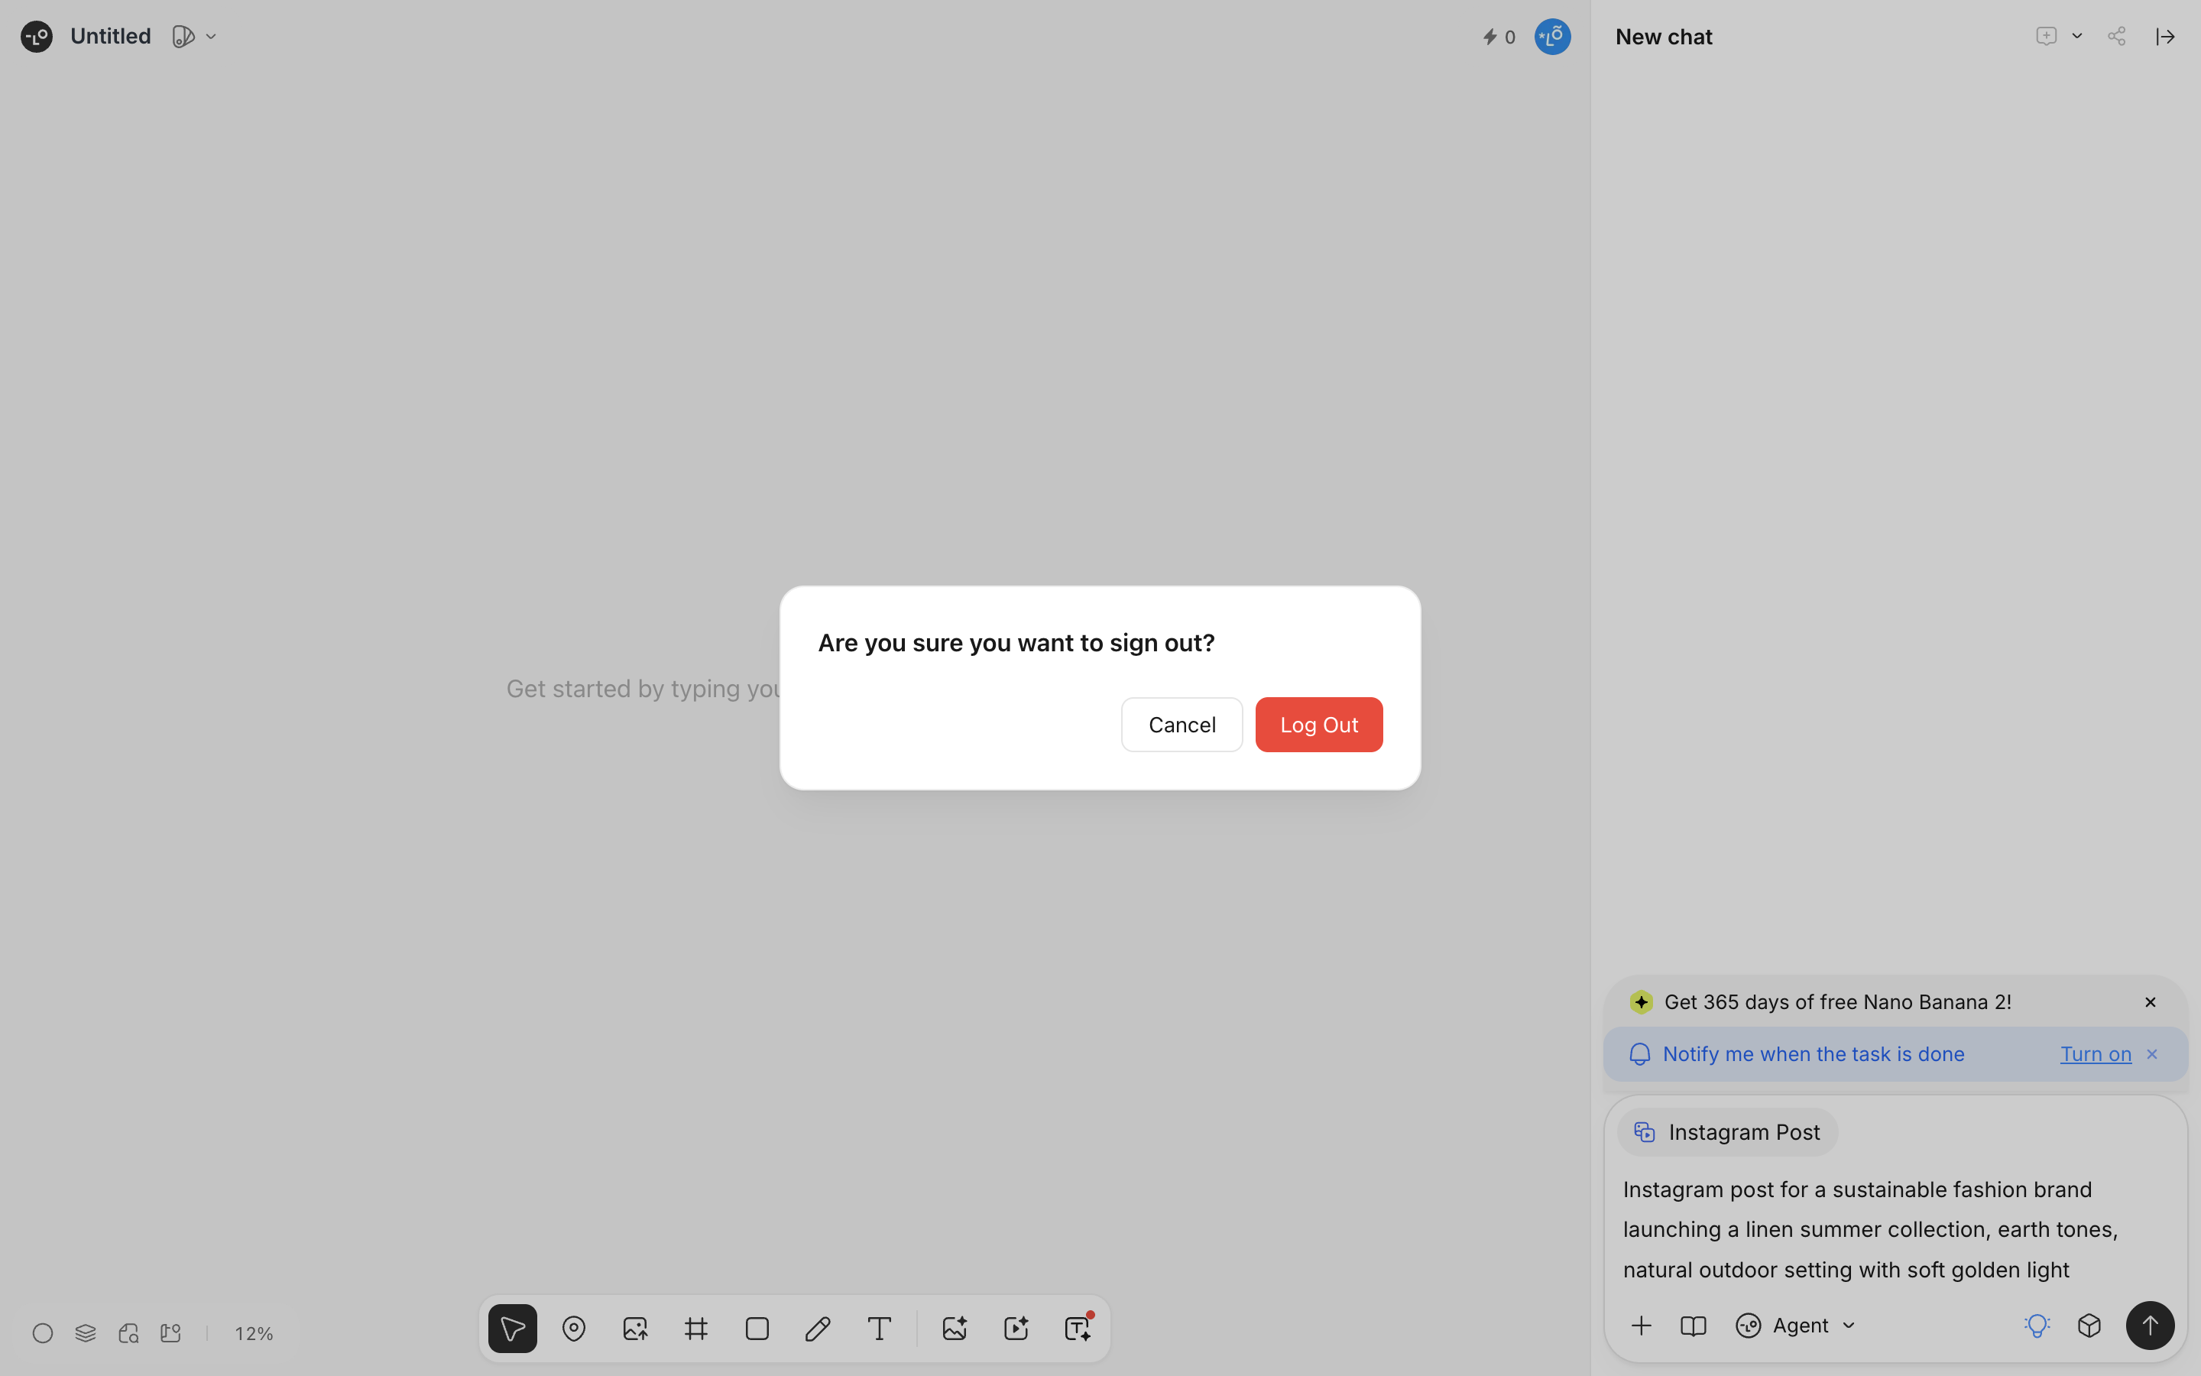Image resolution: width=2201 pixels, height=1376 pixels.
Task: Select the Text tool
Action: (879, 1329)
